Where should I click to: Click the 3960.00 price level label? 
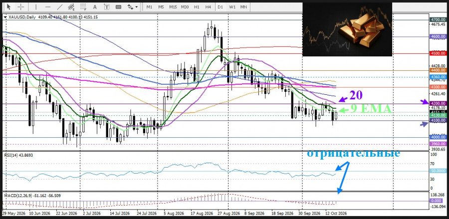(438, 144)
